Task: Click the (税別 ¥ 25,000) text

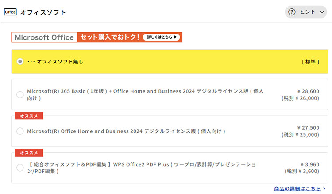Action: coord(300,134)
